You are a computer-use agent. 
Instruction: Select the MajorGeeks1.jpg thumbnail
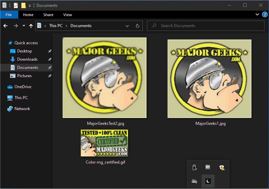pyautogui.click(x=209, y=79)
